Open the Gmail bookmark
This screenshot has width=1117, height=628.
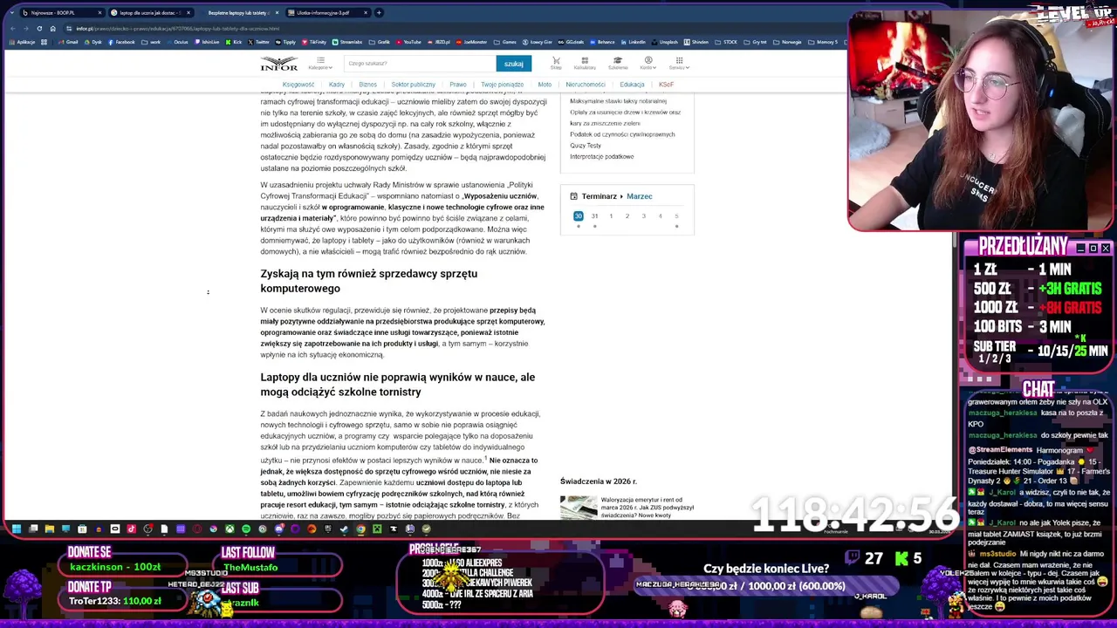pyautogui.click(x=69, y=42)
